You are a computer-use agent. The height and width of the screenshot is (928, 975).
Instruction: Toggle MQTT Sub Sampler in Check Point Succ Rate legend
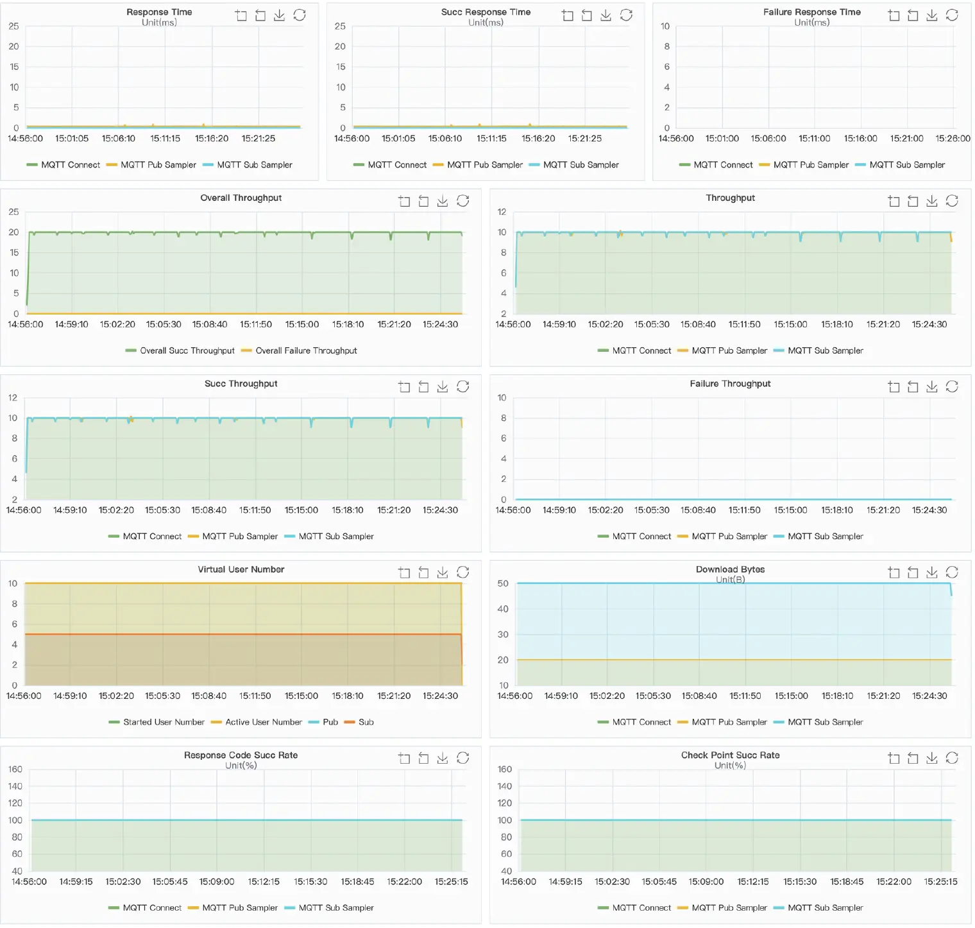818,908
